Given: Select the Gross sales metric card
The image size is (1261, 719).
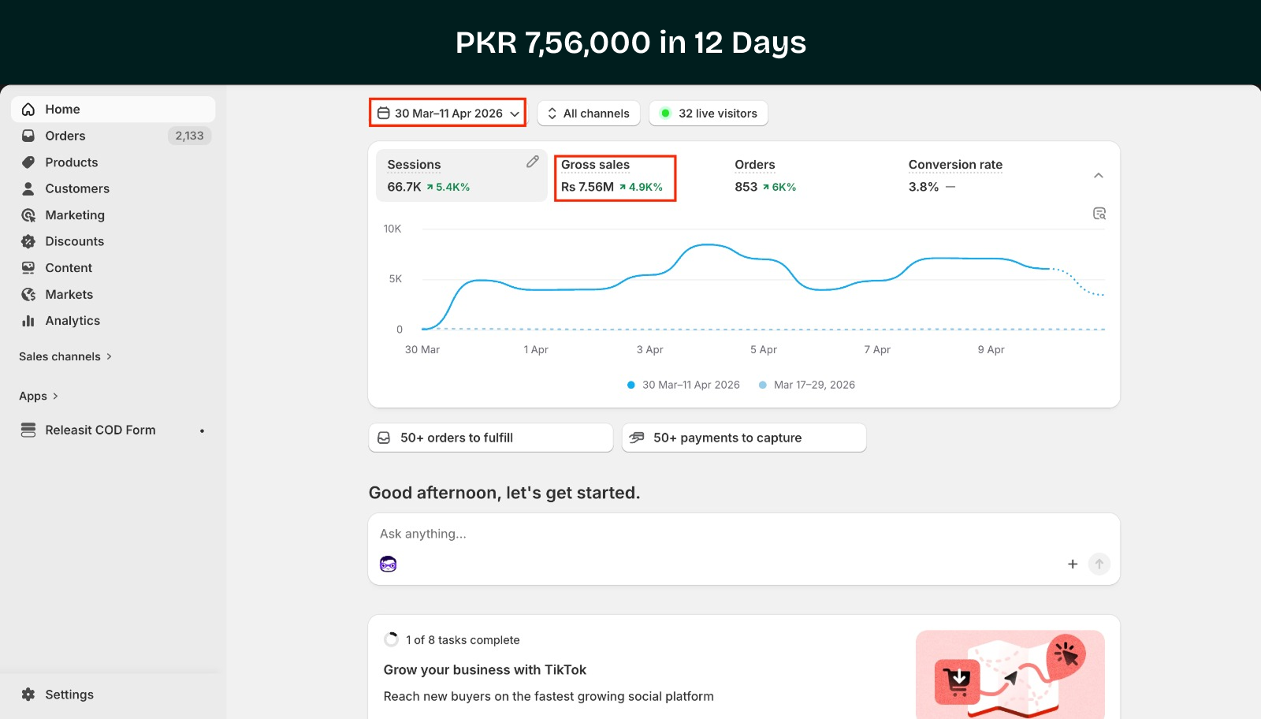Looking at the screenshot, I should click(x=615, y=177).
